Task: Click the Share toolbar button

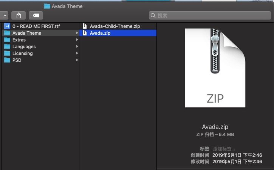Action: tap(19, 15)
